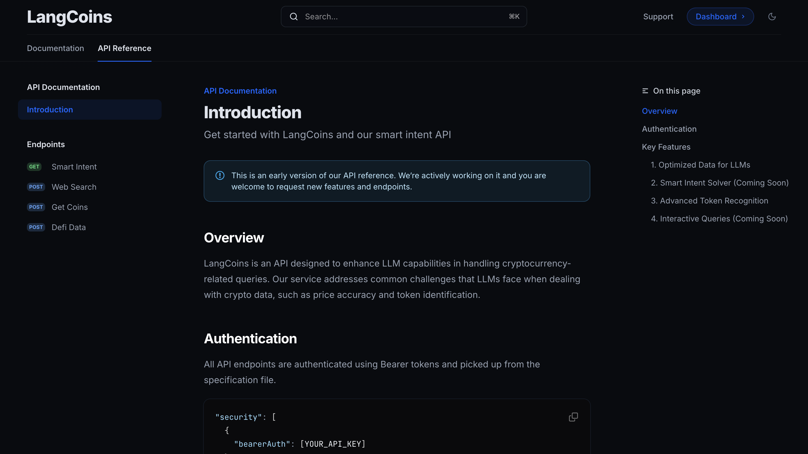Select the API Reference tab
Screen dimensions: 808x454
[124, 48]
